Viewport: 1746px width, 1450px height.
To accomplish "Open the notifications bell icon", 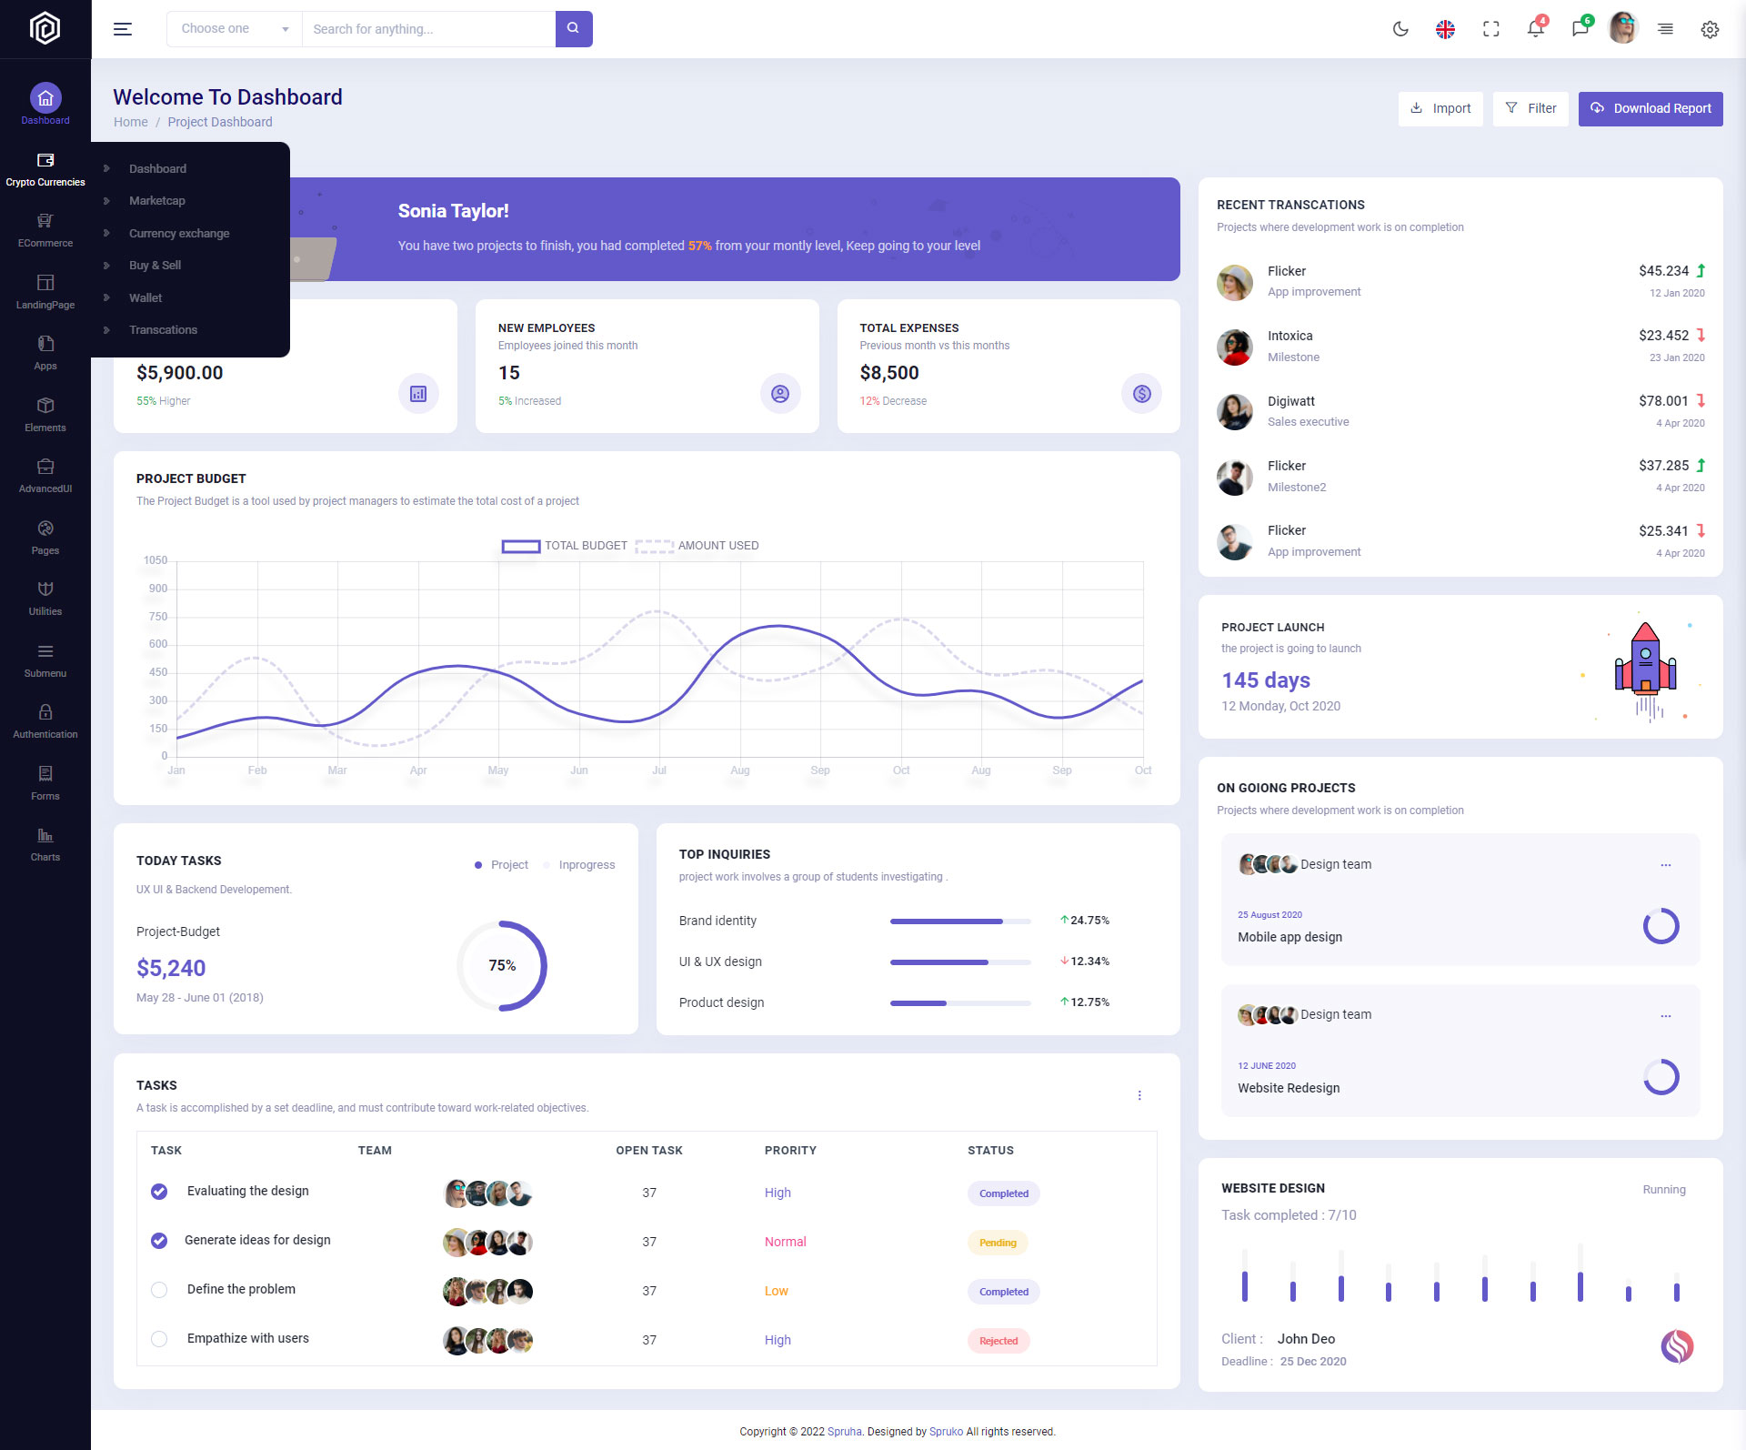I will click(x=1535, y=29).
